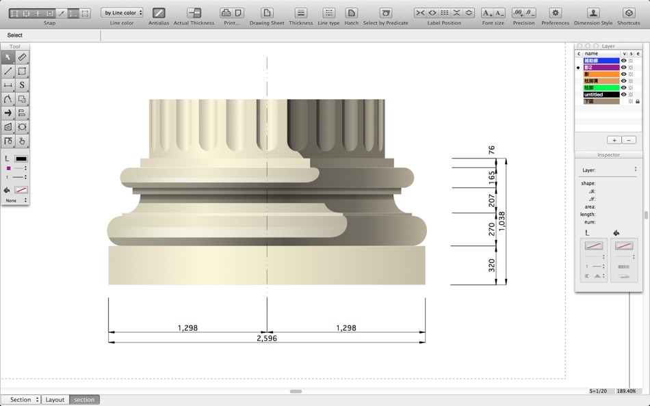Image resolution: width=650 pixels, height=406 pixels.
Task: Click the black stroke color swatch
Action: point(21,159)
